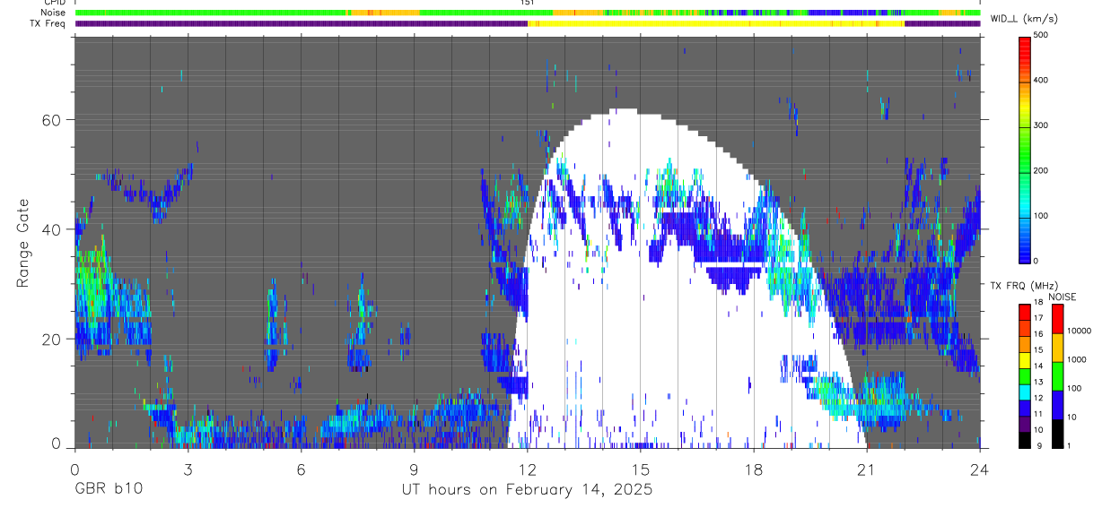The height and width of the screenshot is (508, 1102).
Task: Click the orange swatch in the NOISE legend
Action: pos(1057,346)
